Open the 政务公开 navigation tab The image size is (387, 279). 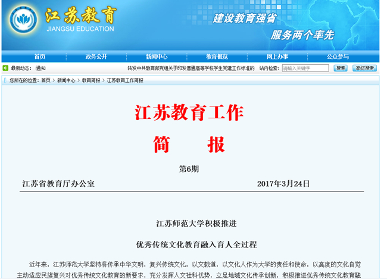point(96,57)
